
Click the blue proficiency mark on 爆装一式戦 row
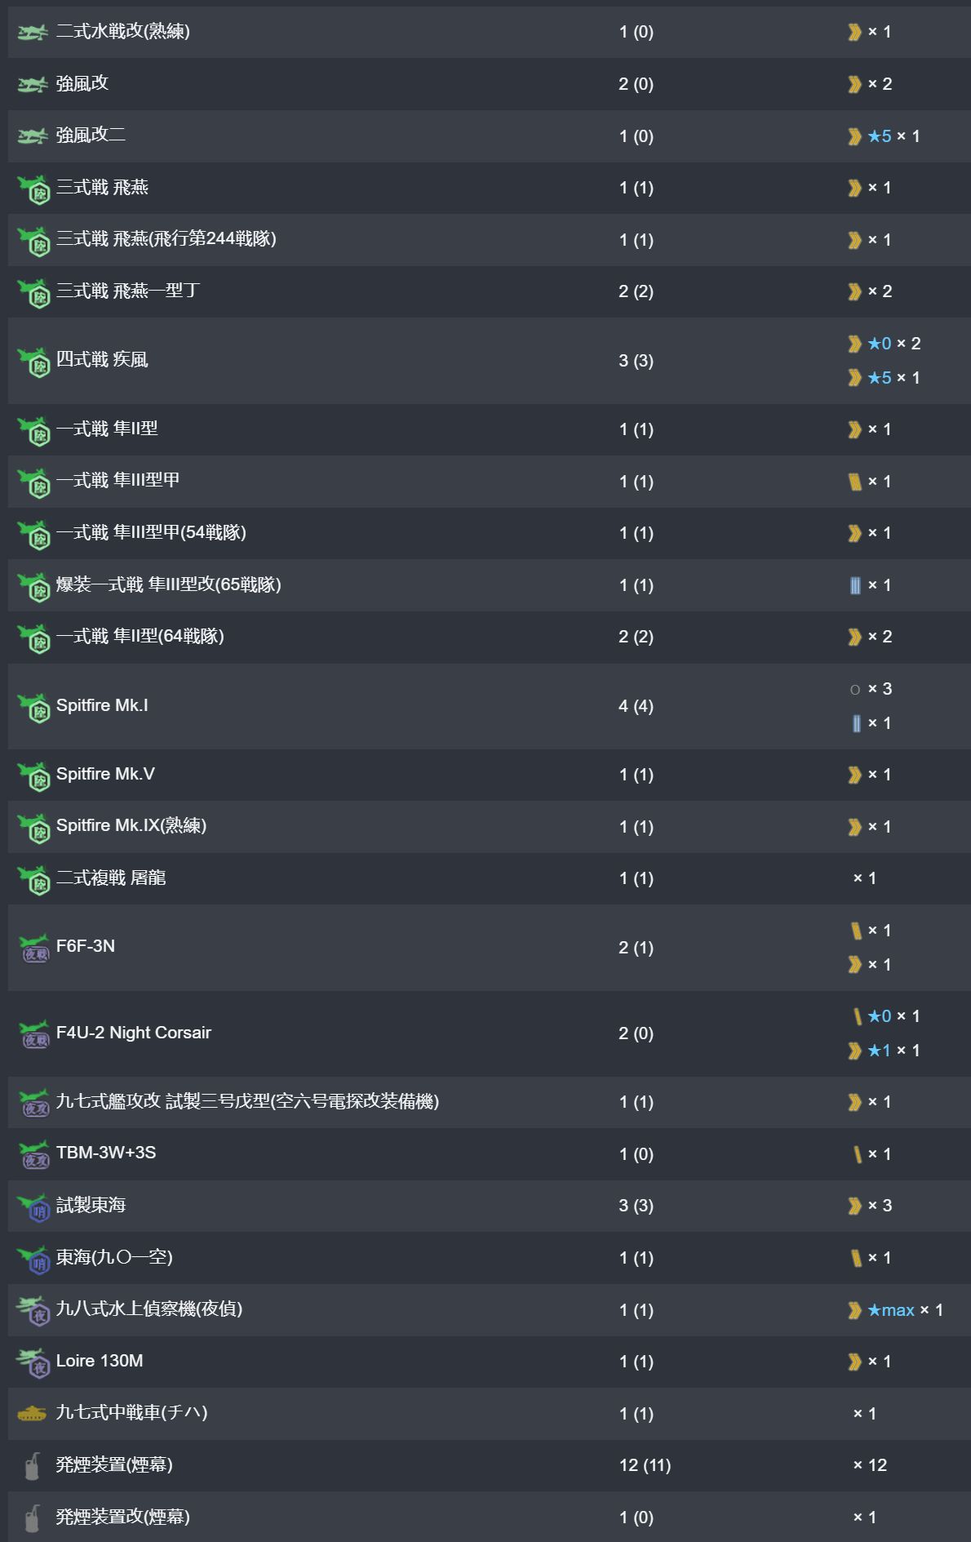click(x=855, y=585)
